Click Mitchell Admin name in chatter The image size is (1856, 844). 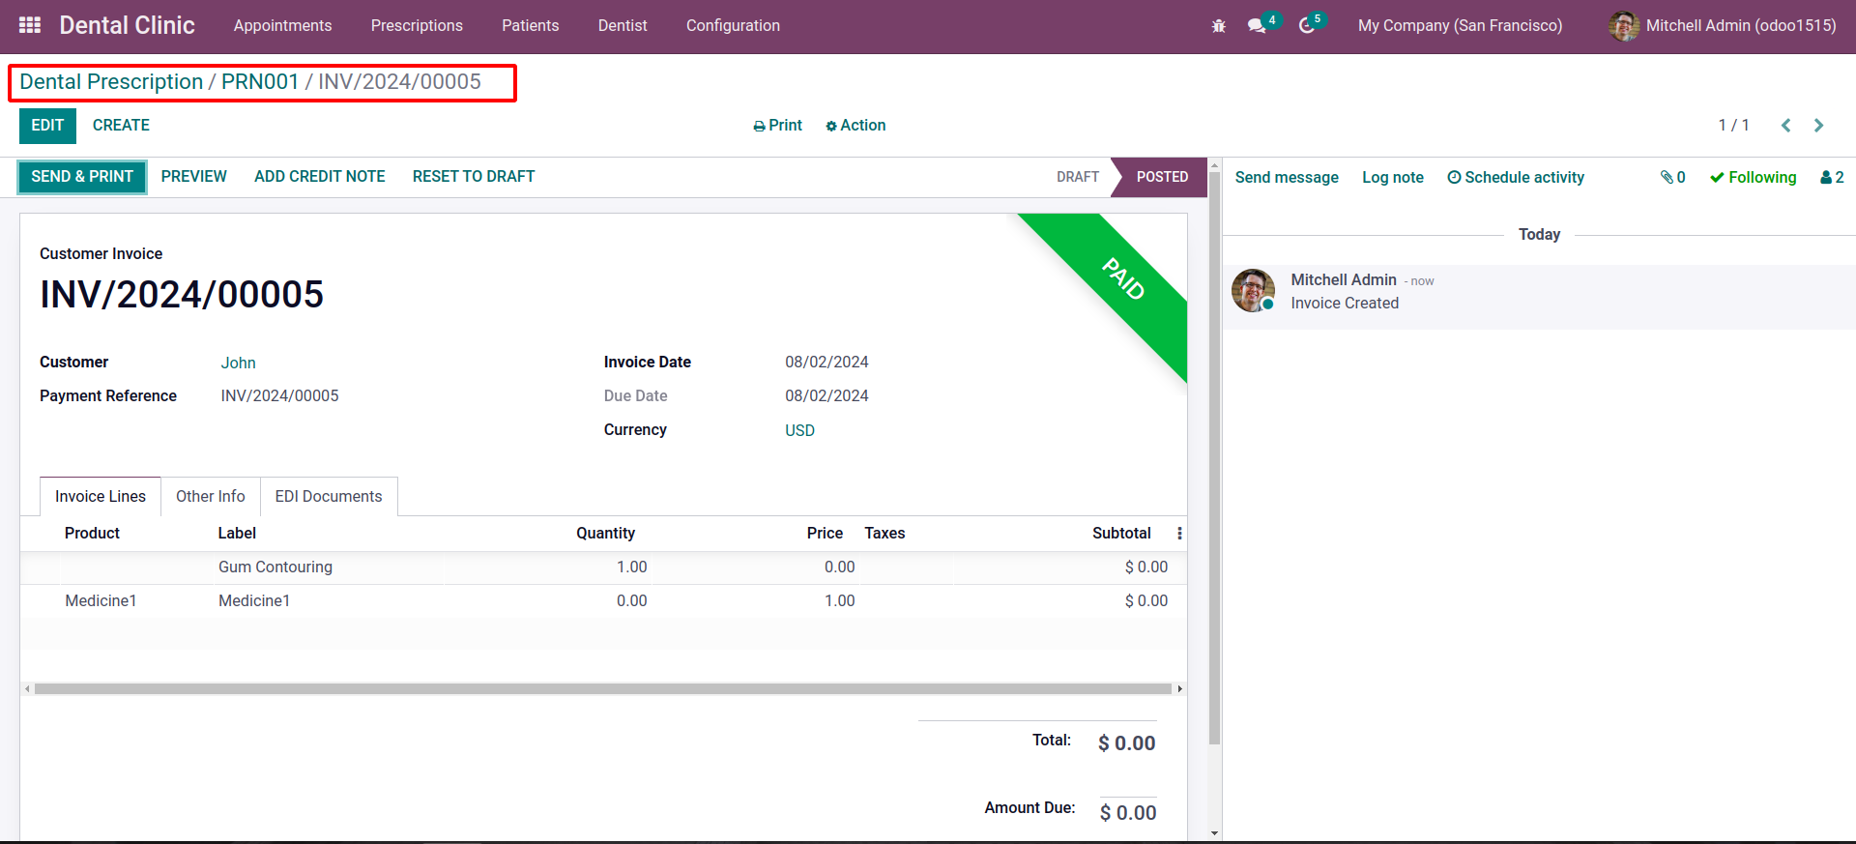click(x=1344, y=279)
